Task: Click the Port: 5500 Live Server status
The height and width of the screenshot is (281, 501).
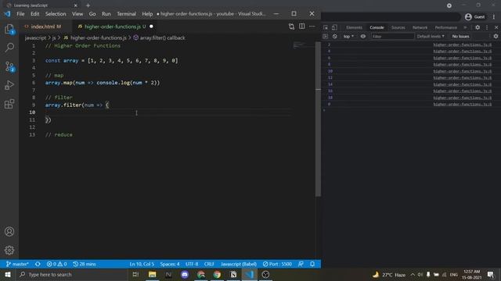Action: 277,264
